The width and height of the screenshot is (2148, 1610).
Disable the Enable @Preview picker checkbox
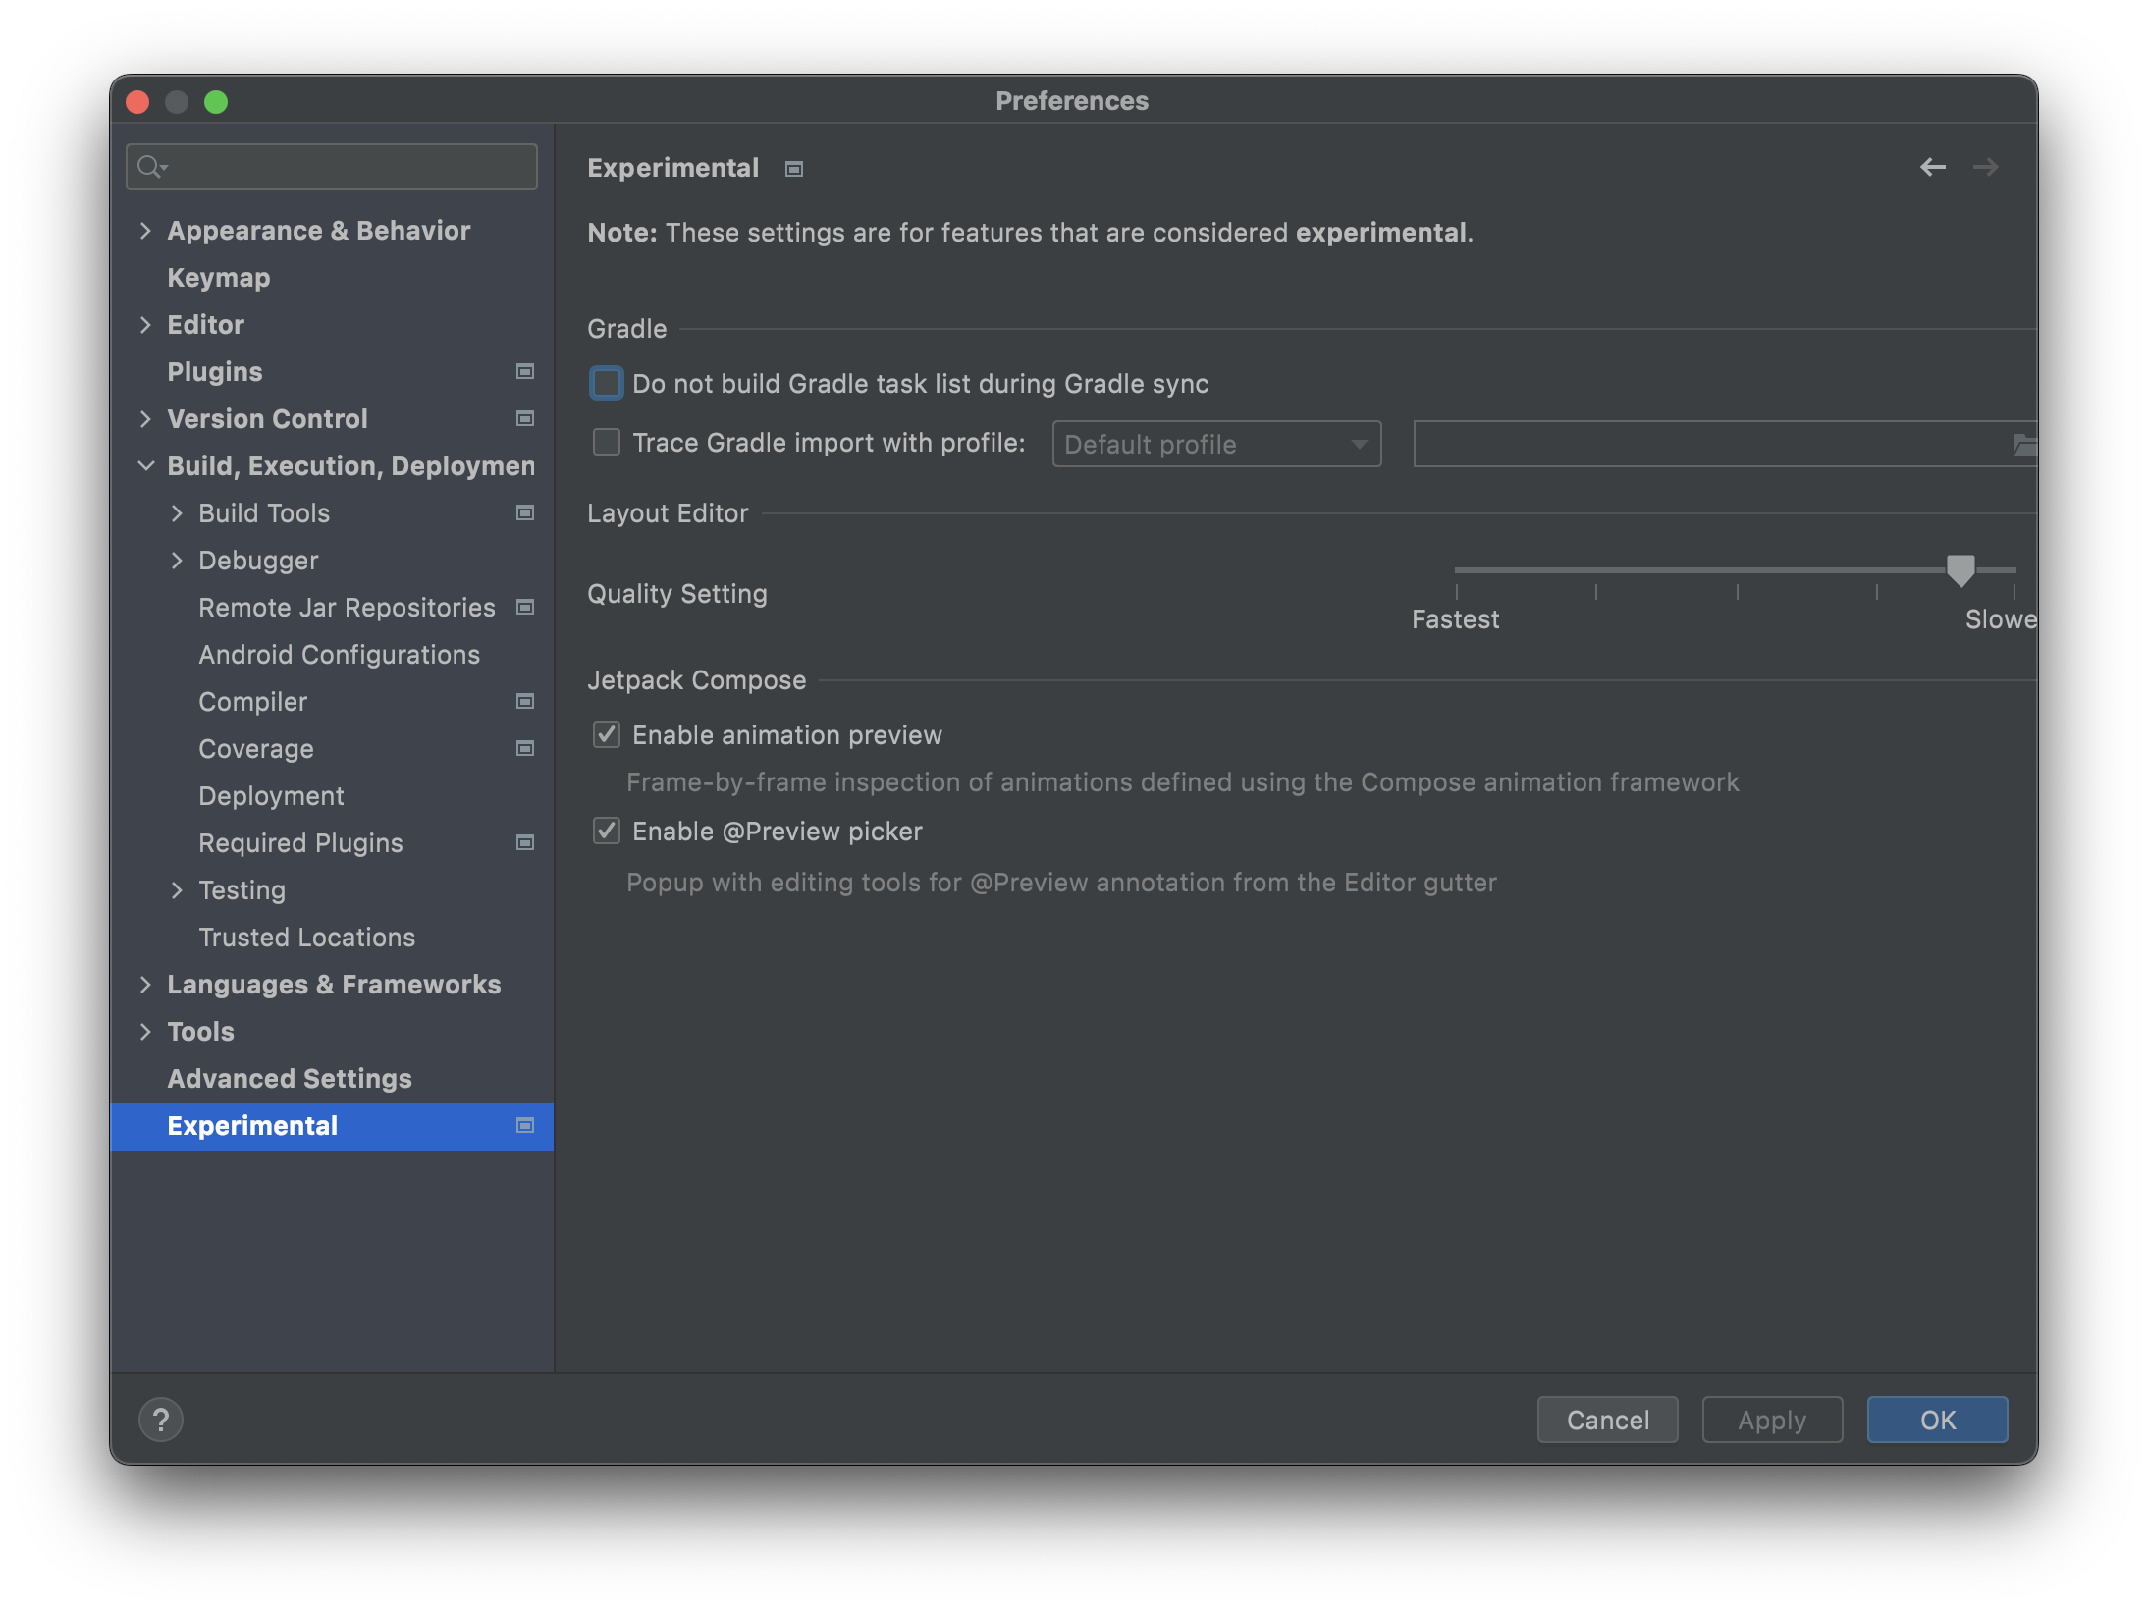pyautogui.click(x=607, y=831)
